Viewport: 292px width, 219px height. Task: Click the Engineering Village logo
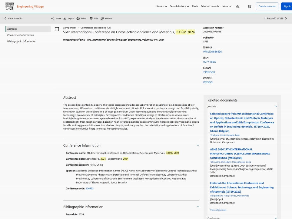tap(24, 6)
